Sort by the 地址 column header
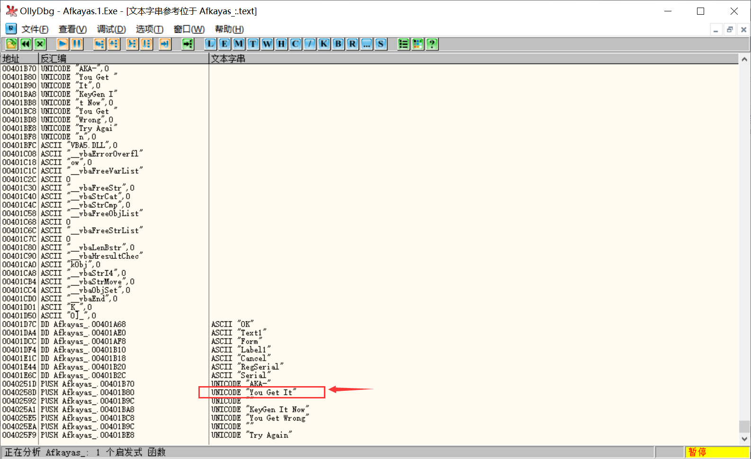 [19, 59]
